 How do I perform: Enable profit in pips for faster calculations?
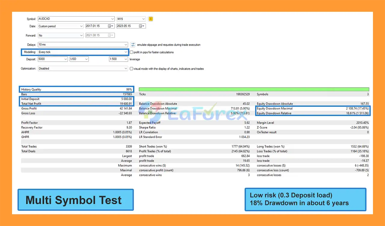tap(131, 52)
